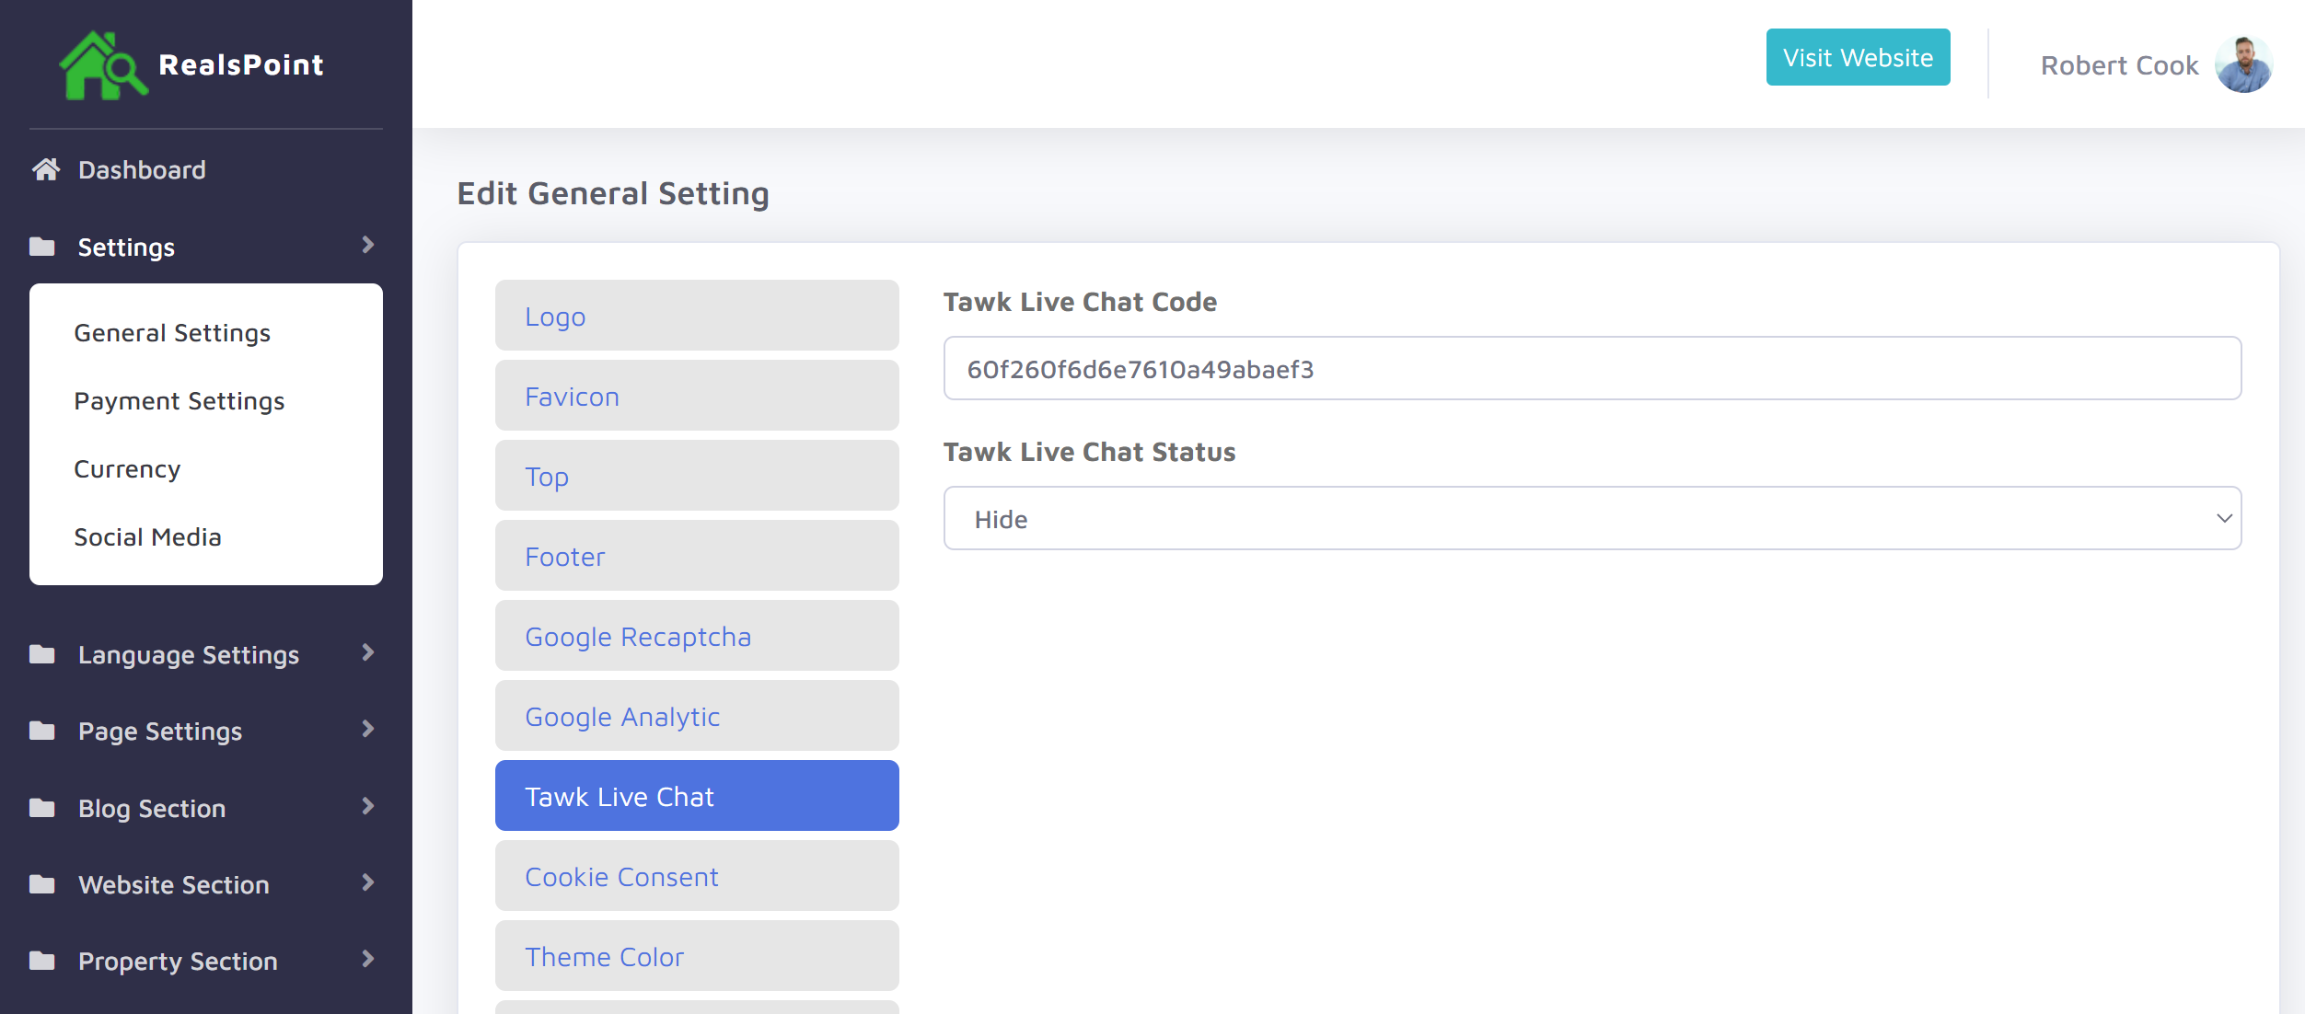Click the Blog Section folder icon

click(42, 808)
